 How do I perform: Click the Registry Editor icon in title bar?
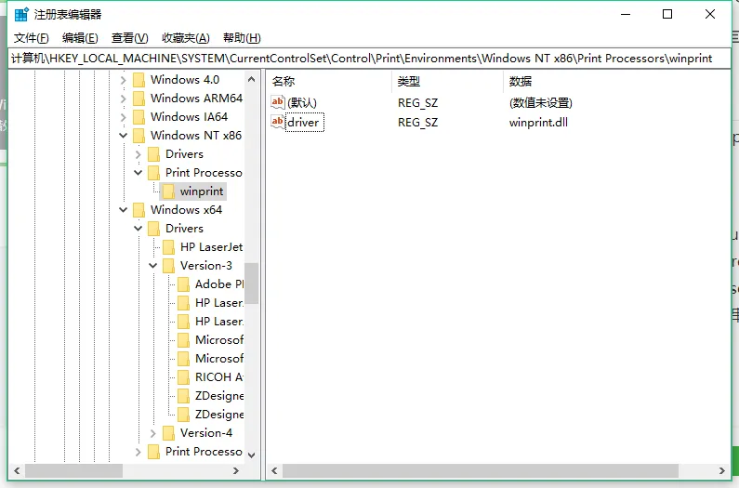pos(20,14)
